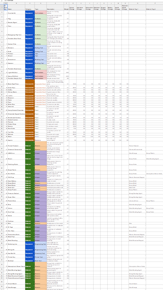Select the 'Duct Tape' name cell
This screenshot has height=290, width=163.
(x=16, y=211)
